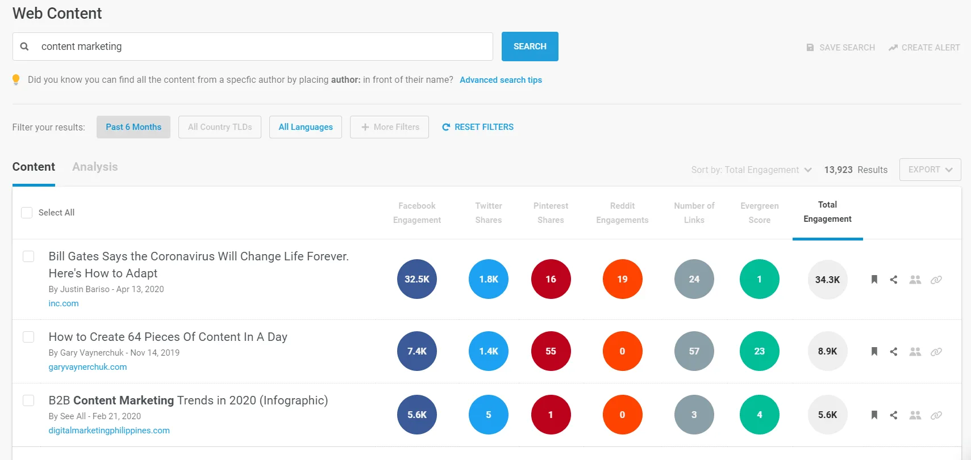Open the Sort by Total Engagement dropdown

click(x=751, y=170)
